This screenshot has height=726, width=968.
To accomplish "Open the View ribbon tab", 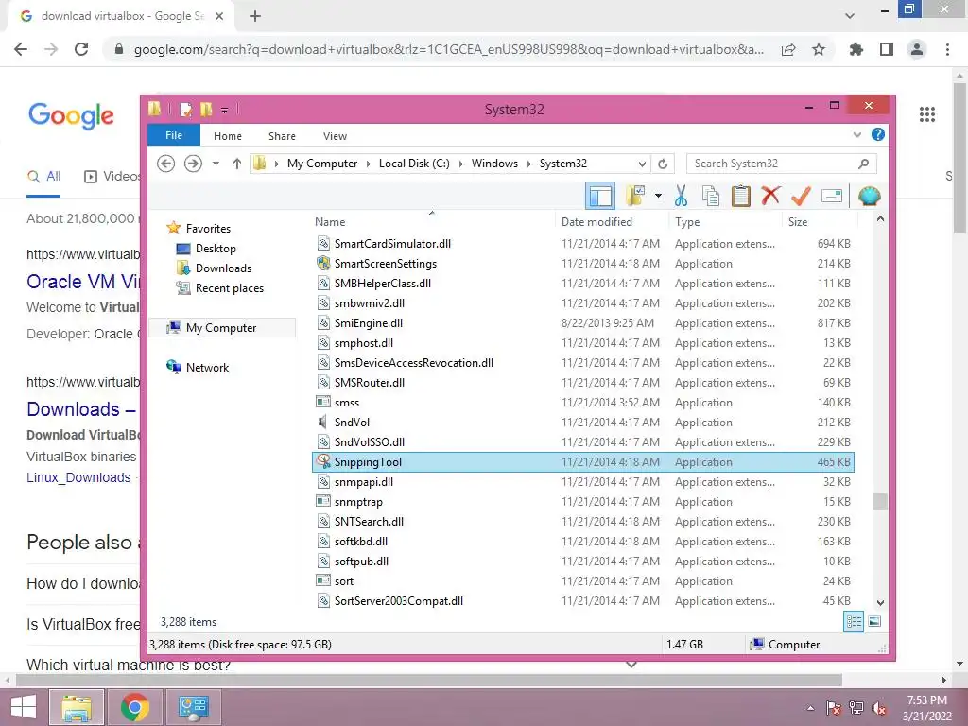I will (x=335, y=136).
